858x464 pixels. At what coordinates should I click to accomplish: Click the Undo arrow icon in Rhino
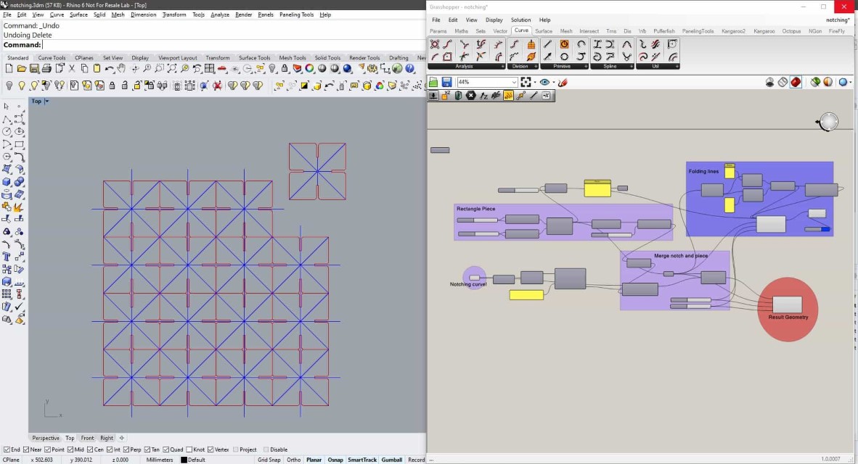pos(110,68)
